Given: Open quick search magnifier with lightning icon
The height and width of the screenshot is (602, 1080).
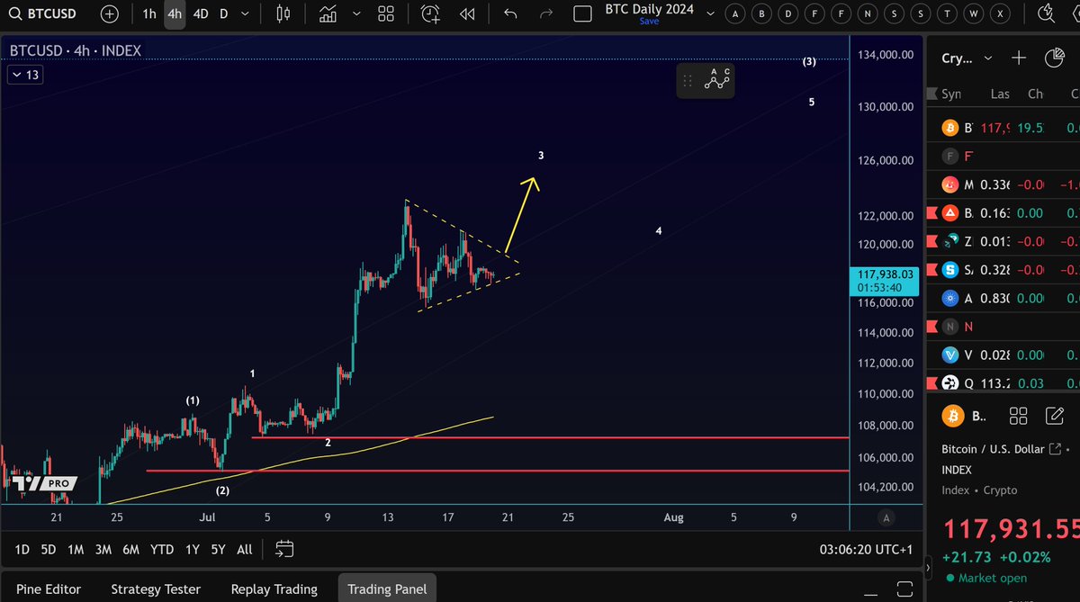Looking at the screenshot, I should point(1046,13).
